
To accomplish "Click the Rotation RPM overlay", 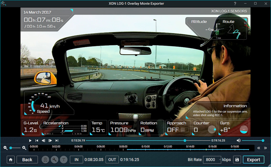I will (x=151, y=127).
